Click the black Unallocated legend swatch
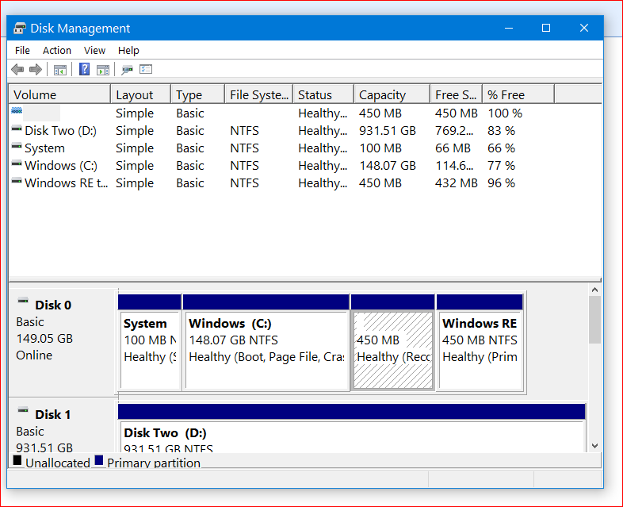This screenshot has height=507, width=623. [17, 460]
